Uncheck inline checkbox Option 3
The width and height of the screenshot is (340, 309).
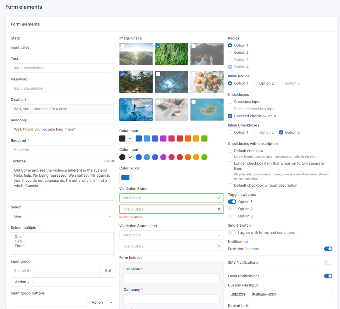click(281, 132)
